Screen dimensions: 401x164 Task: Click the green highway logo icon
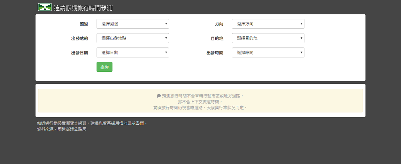pos(45,7)
